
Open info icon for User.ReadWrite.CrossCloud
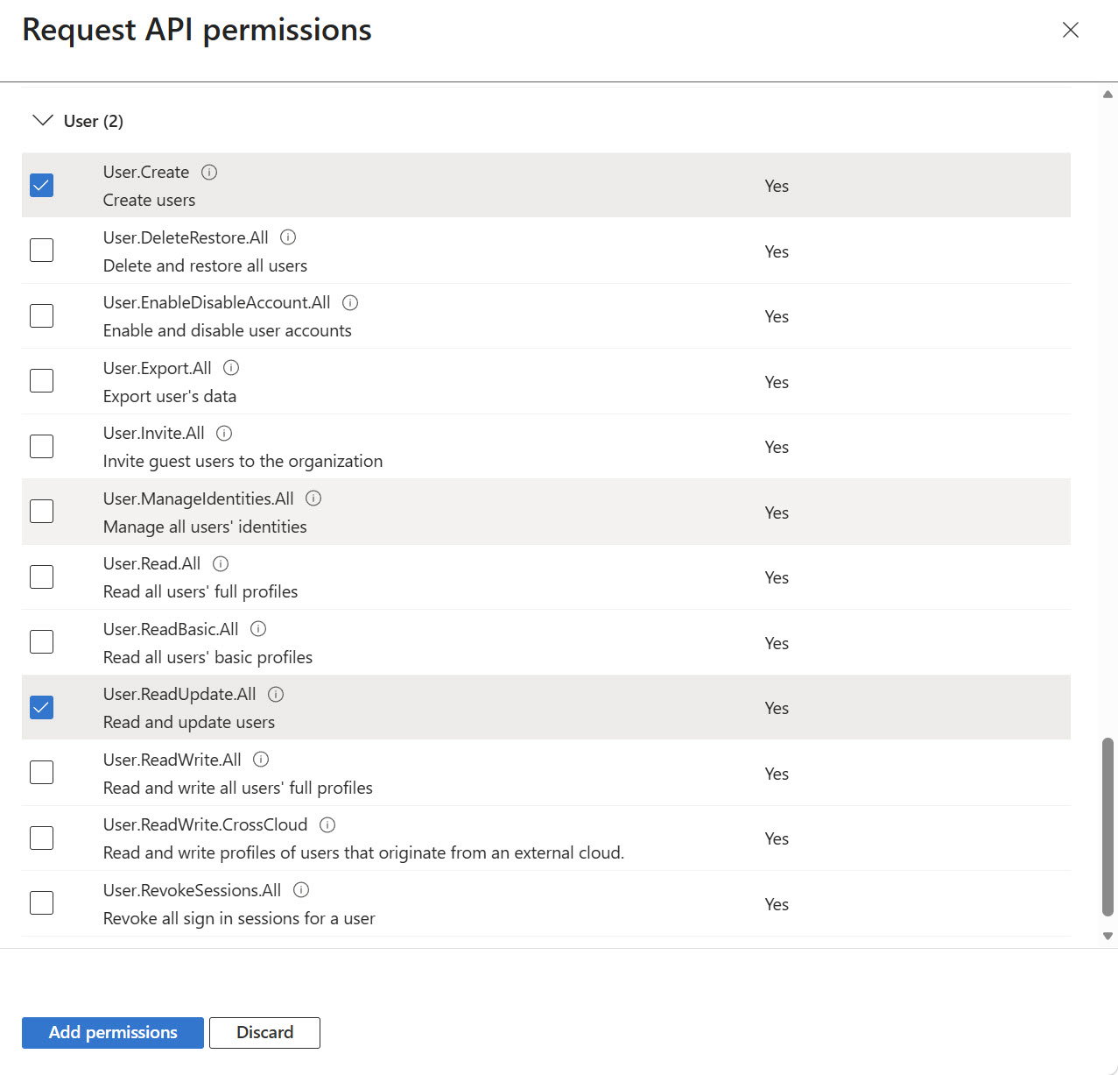tap(327, 825)
